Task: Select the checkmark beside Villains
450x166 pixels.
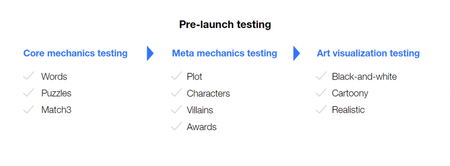Action: pyautogui.click(x=176, y=109)
